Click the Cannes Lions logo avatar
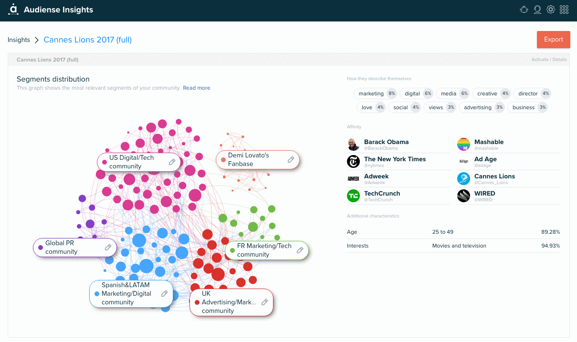The image size is (577, 342). (463, 179)
